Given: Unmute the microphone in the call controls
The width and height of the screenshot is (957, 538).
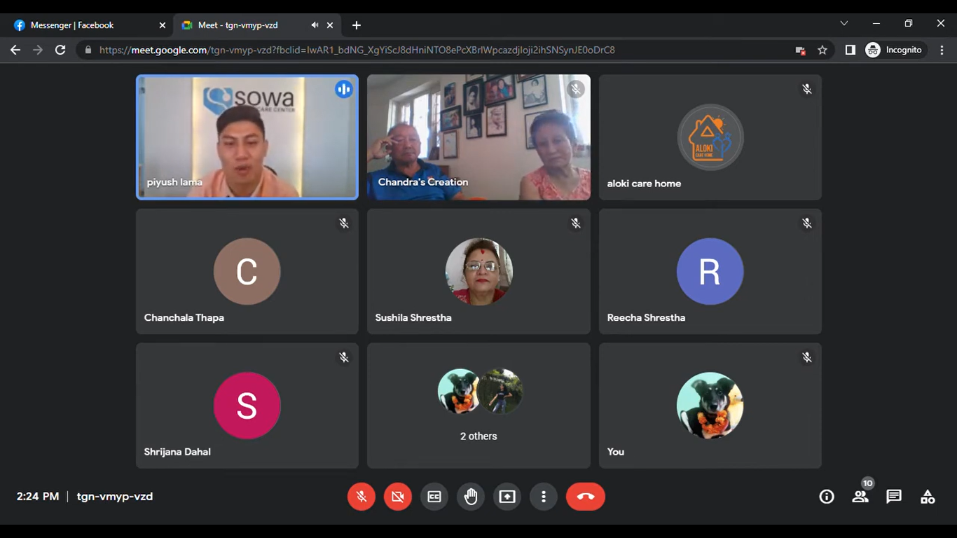Looking at the screenshot, I should (362, 497).
